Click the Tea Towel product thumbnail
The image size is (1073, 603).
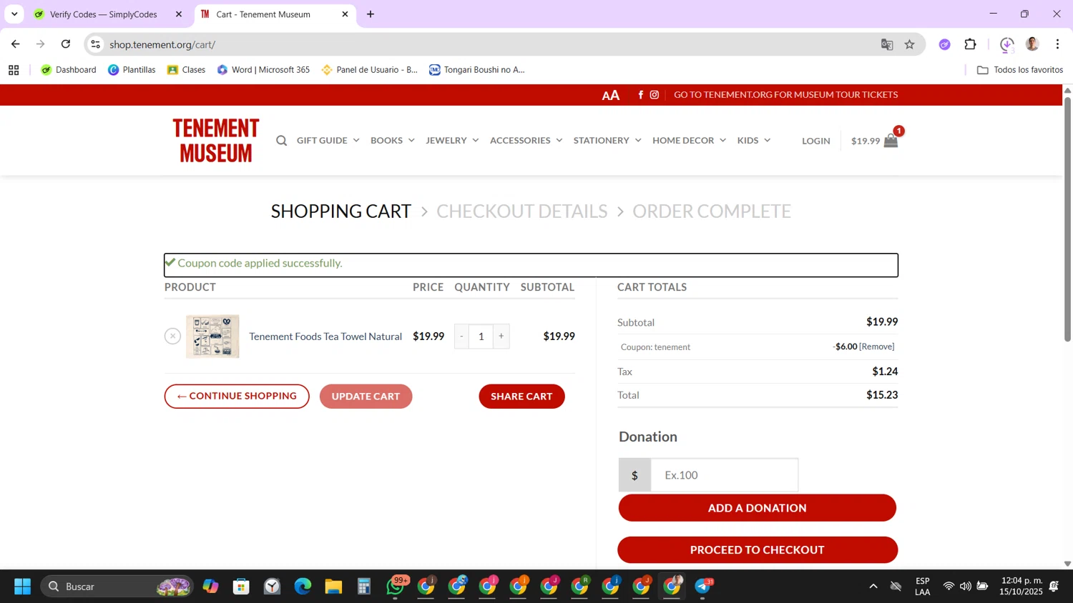click(x=212, y=336)
